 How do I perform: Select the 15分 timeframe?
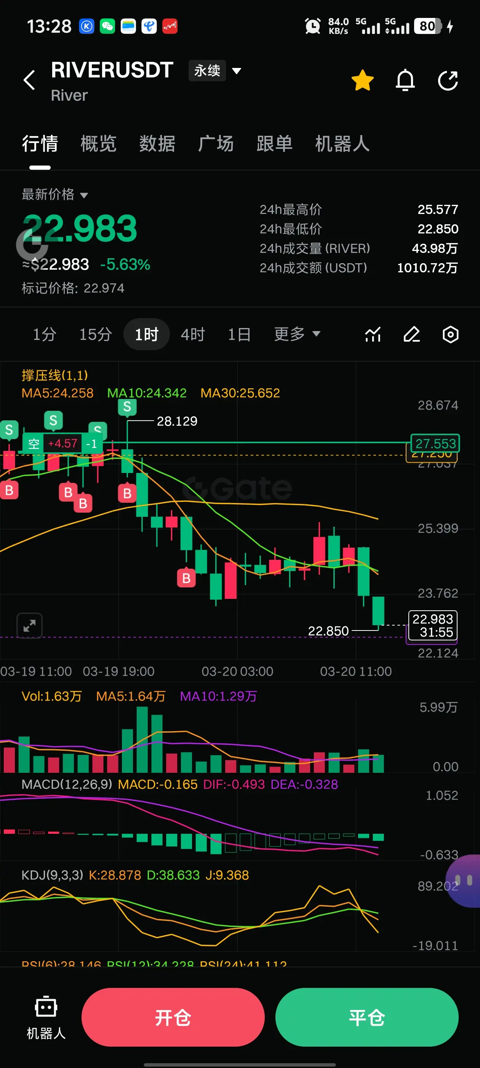[96, 334]
